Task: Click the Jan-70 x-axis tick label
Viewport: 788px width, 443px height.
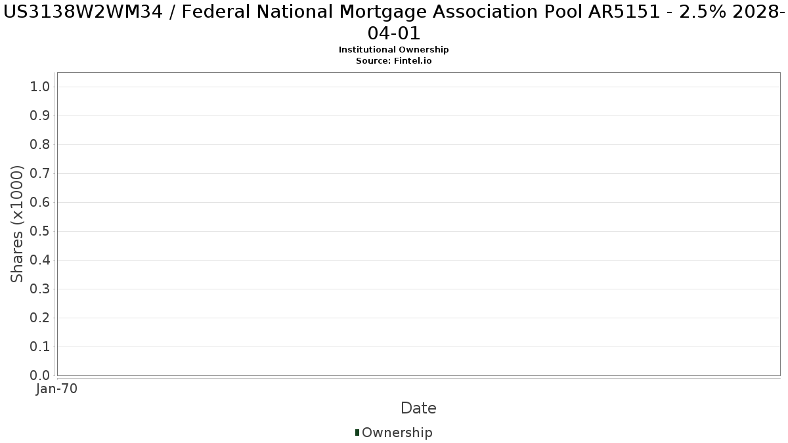Action: [57, 389]
